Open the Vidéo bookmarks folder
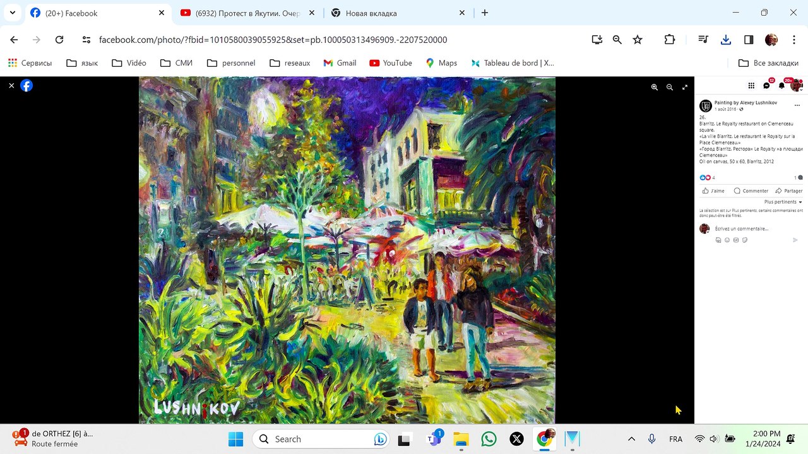 click(x=129, y=63)
